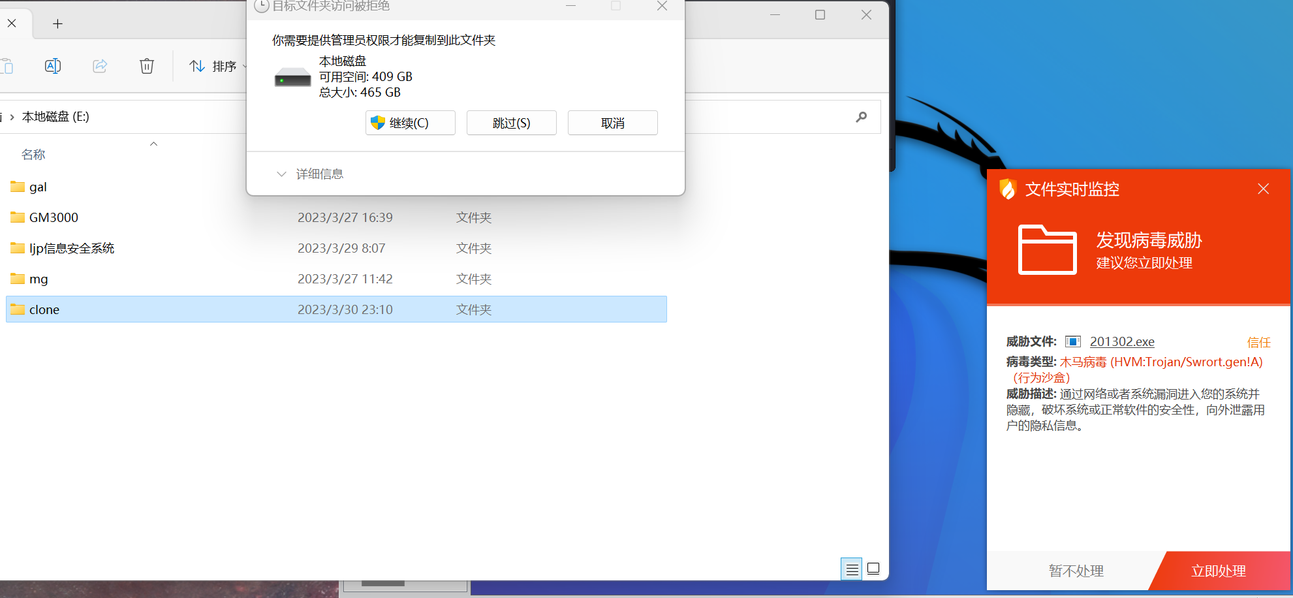Select the gal folder
Screen dimensions: 1293x598
[x=336, y=187]
